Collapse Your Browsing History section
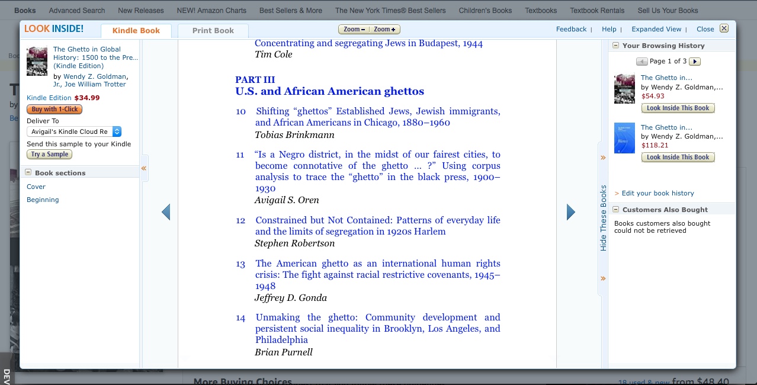Image resolution: width=757 pixels, height=385 pixels. 615,46
